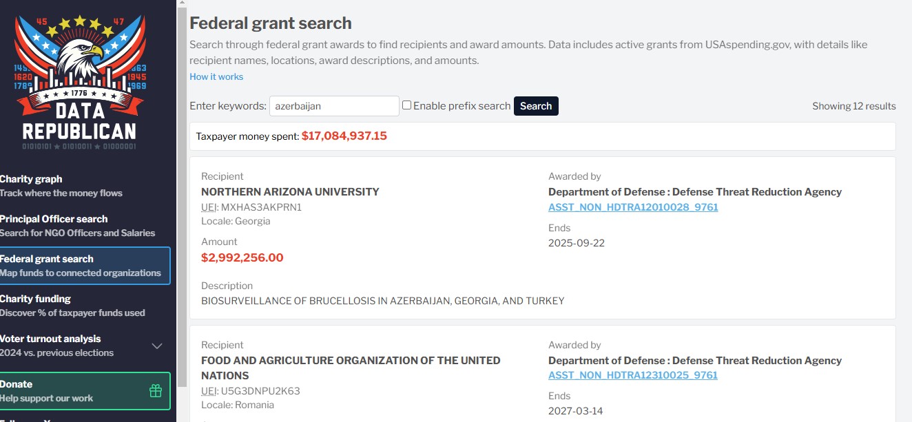Click the Northern Arizona University recipient name

pos(290,192)
